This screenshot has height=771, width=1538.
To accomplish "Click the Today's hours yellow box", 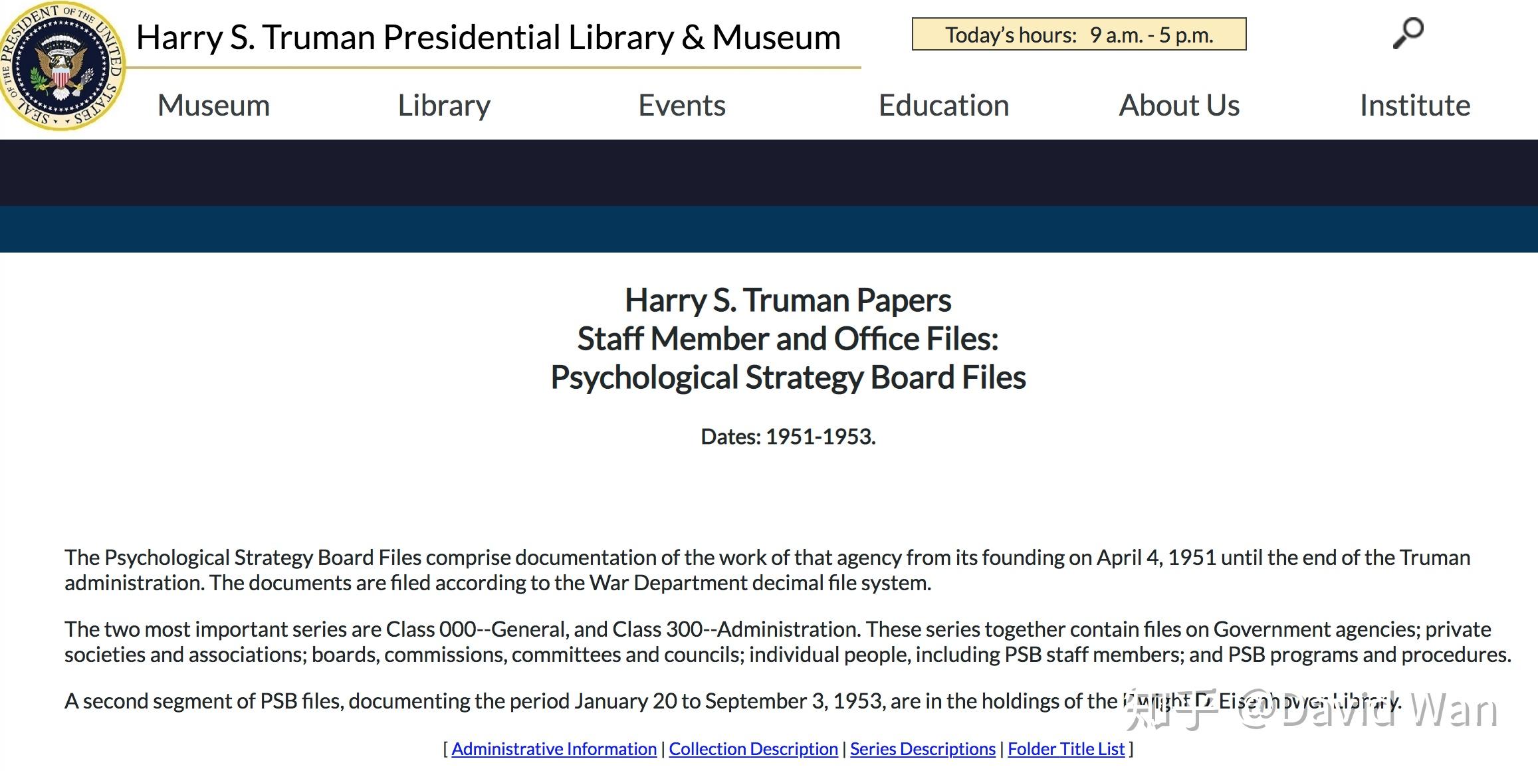I will 1078,35.
